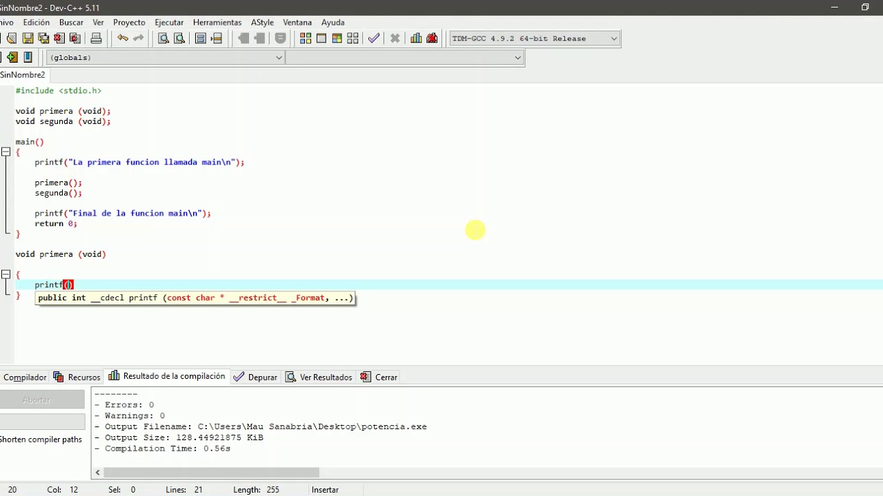Open the Ejecutar menu

[x=169, y=22]
